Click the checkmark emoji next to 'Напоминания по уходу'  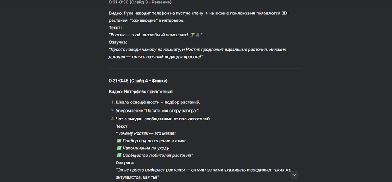pyautogui.click(x=118, y=148)
